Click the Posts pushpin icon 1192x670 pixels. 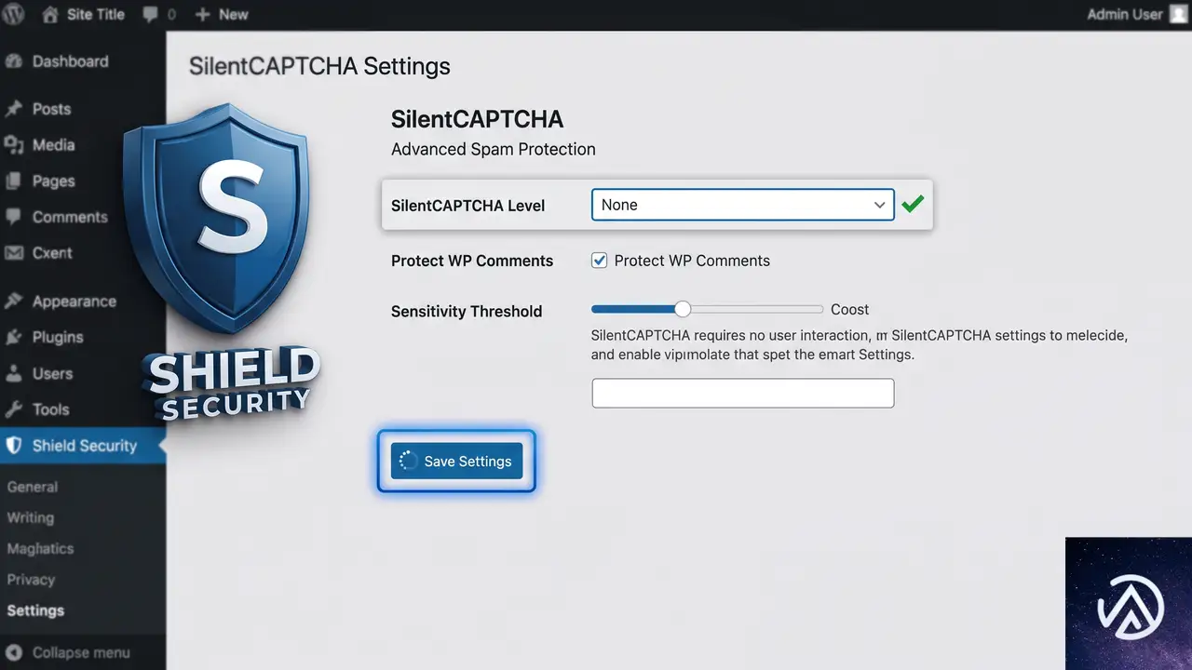pos(14,109)
